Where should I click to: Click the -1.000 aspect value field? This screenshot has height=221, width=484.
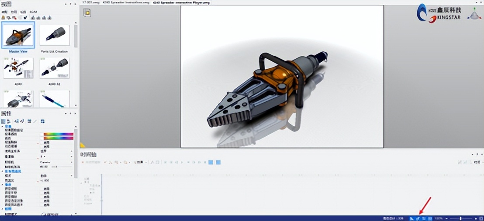click(45, 181)
